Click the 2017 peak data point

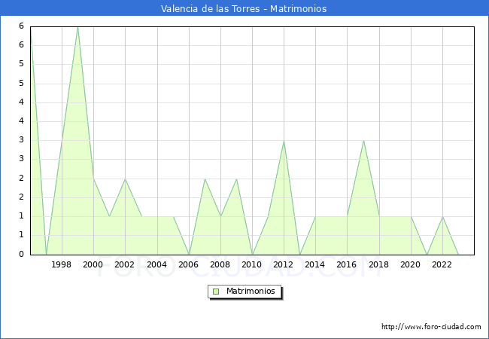point(363,141)
